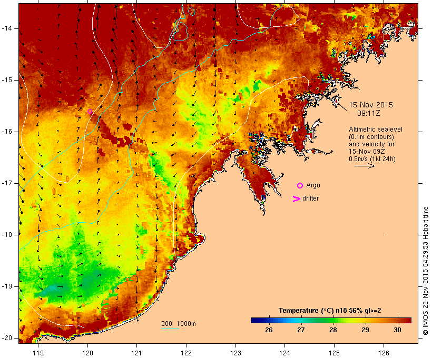This screenshot has height=358, width=432.
Task: Click the '15-Nov-2015' date text
Action: [371, 105]
